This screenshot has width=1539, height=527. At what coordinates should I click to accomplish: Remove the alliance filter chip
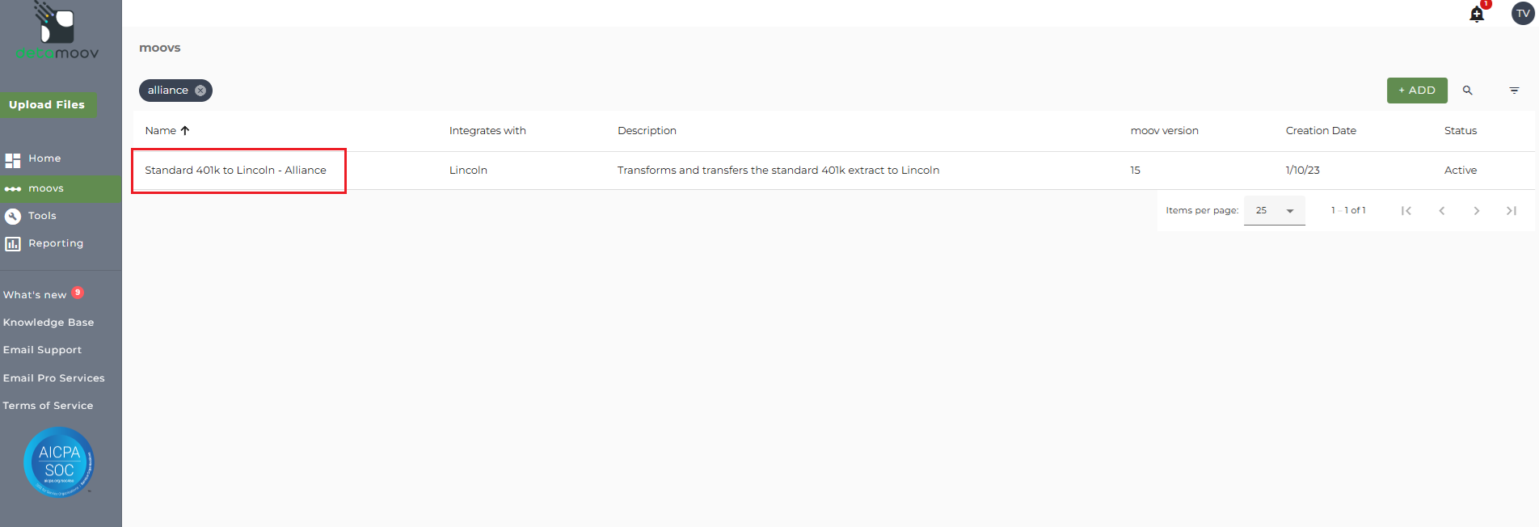200,91
